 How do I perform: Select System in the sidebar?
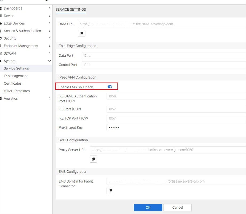coord(10,61)
